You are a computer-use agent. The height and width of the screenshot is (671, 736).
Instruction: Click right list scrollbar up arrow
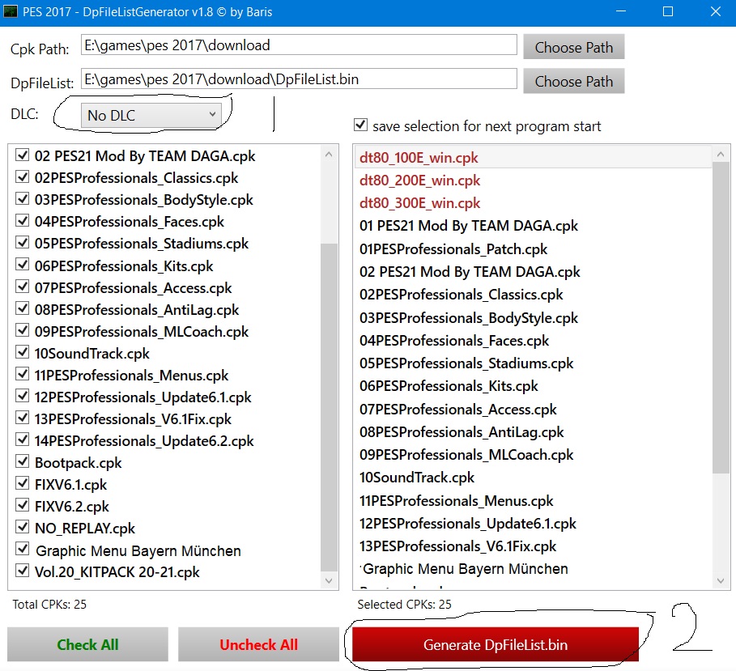[x=721, y=154]
